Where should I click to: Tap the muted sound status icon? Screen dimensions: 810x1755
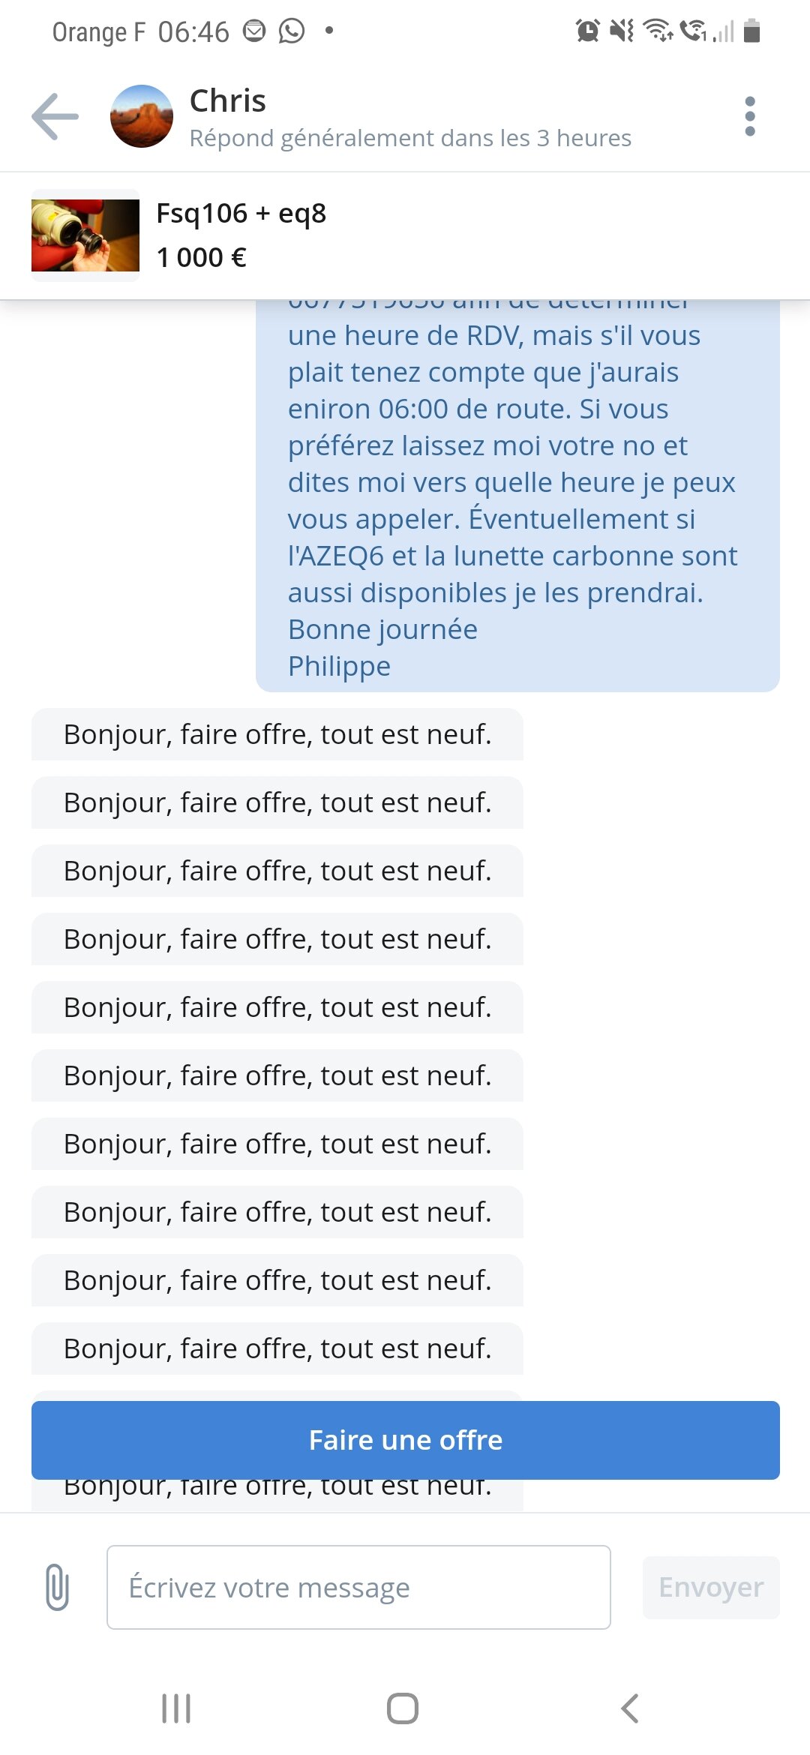click(x=622, y=31)
